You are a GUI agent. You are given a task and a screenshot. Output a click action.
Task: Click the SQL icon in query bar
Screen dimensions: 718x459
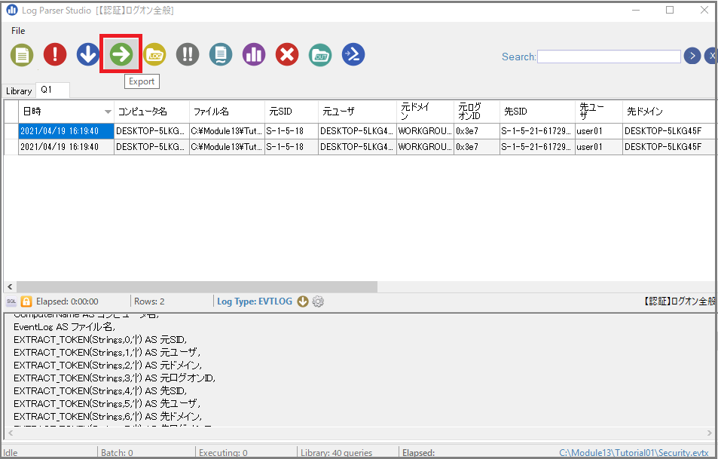click(x=11, y=301)
